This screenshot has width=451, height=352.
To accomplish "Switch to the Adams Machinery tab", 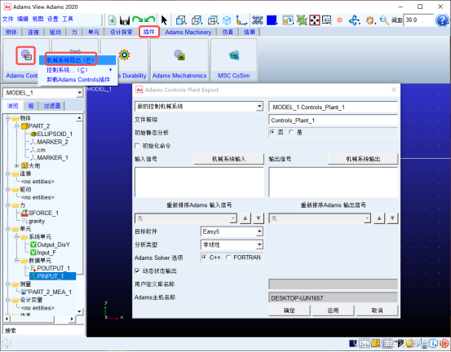I will click(188, 32).
